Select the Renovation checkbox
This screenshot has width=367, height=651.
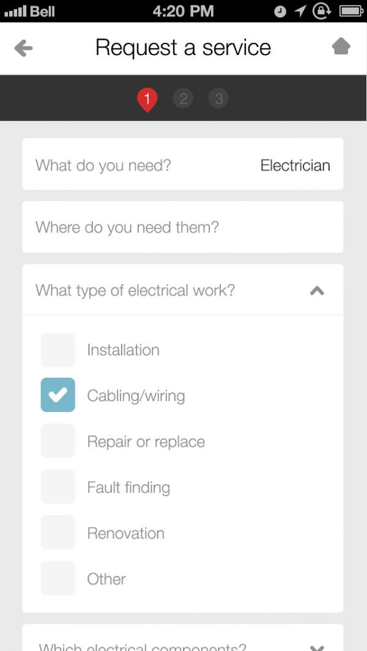58,533
